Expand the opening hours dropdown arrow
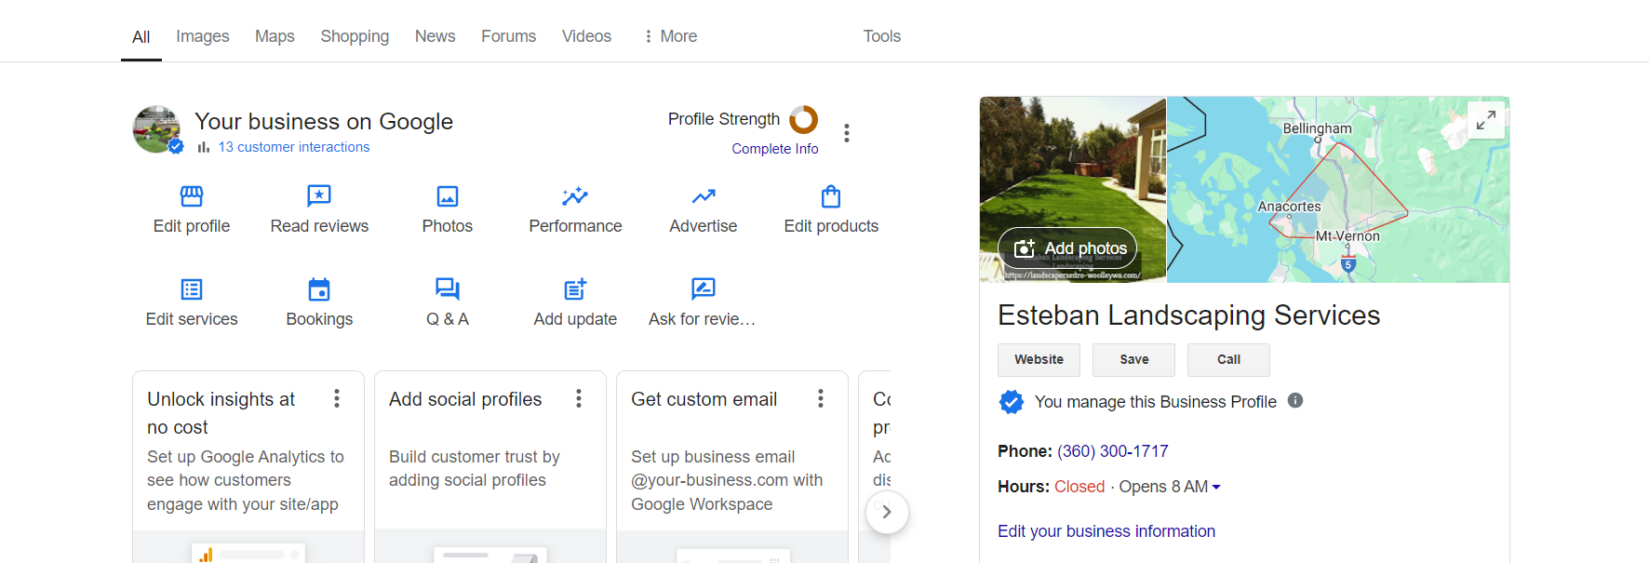 pyautogui.click(x=1216, y=487)
